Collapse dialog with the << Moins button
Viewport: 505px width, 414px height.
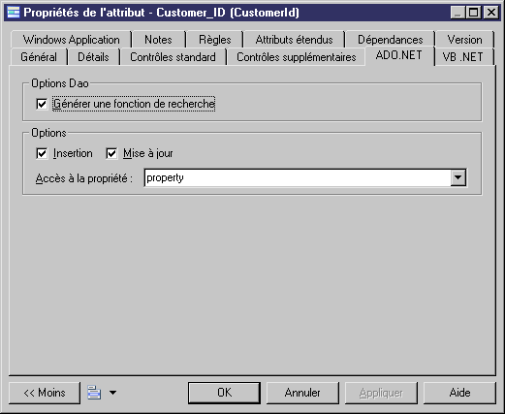[x=45, y=393]
